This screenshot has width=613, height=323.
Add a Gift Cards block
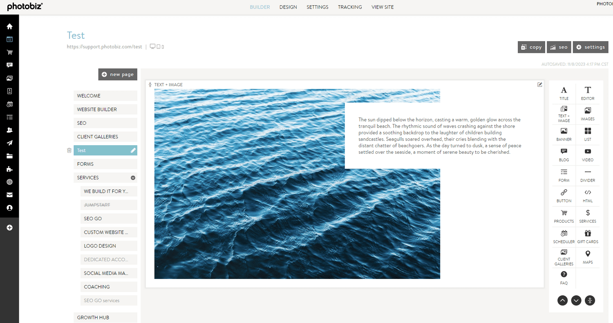pos(588,236)
